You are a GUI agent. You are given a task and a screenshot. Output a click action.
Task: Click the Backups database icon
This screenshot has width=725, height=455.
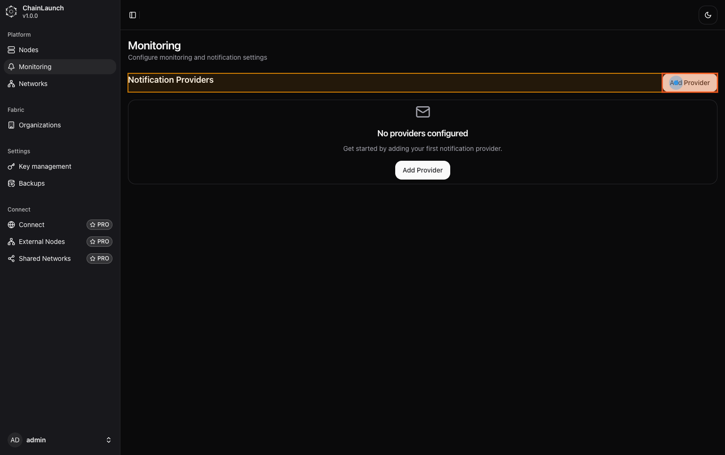pos(11,183)
